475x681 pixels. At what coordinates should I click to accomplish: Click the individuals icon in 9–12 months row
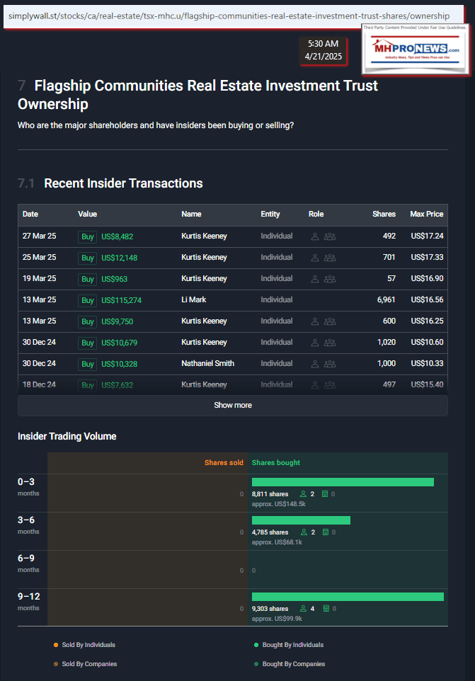point(304,609)
